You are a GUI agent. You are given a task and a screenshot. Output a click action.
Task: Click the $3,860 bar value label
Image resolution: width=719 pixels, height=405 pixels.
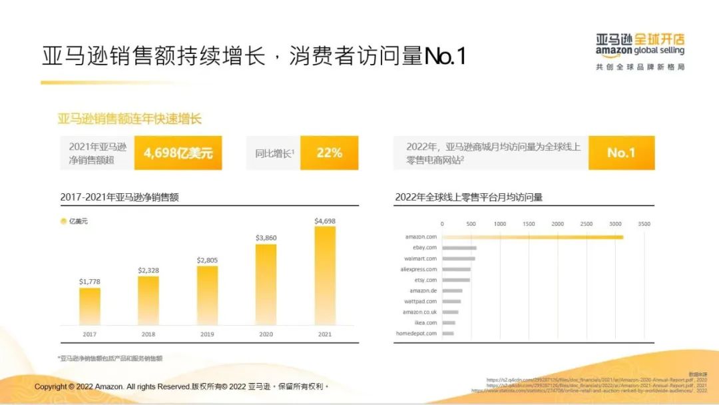pos(266,238)
